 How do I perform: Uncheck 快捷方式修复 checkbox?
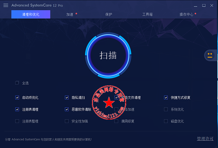(x=166, y=98)
